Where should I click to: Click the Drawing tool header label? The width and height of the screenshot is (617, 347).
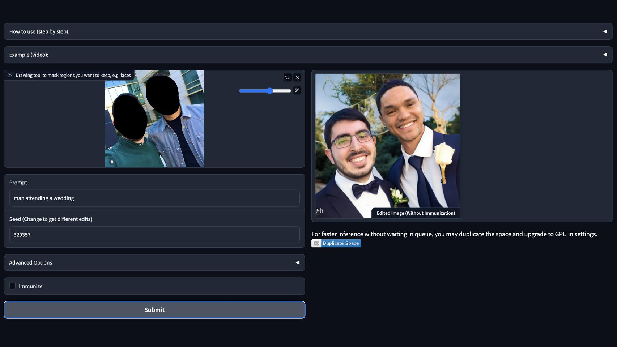(x=73, y=75)
